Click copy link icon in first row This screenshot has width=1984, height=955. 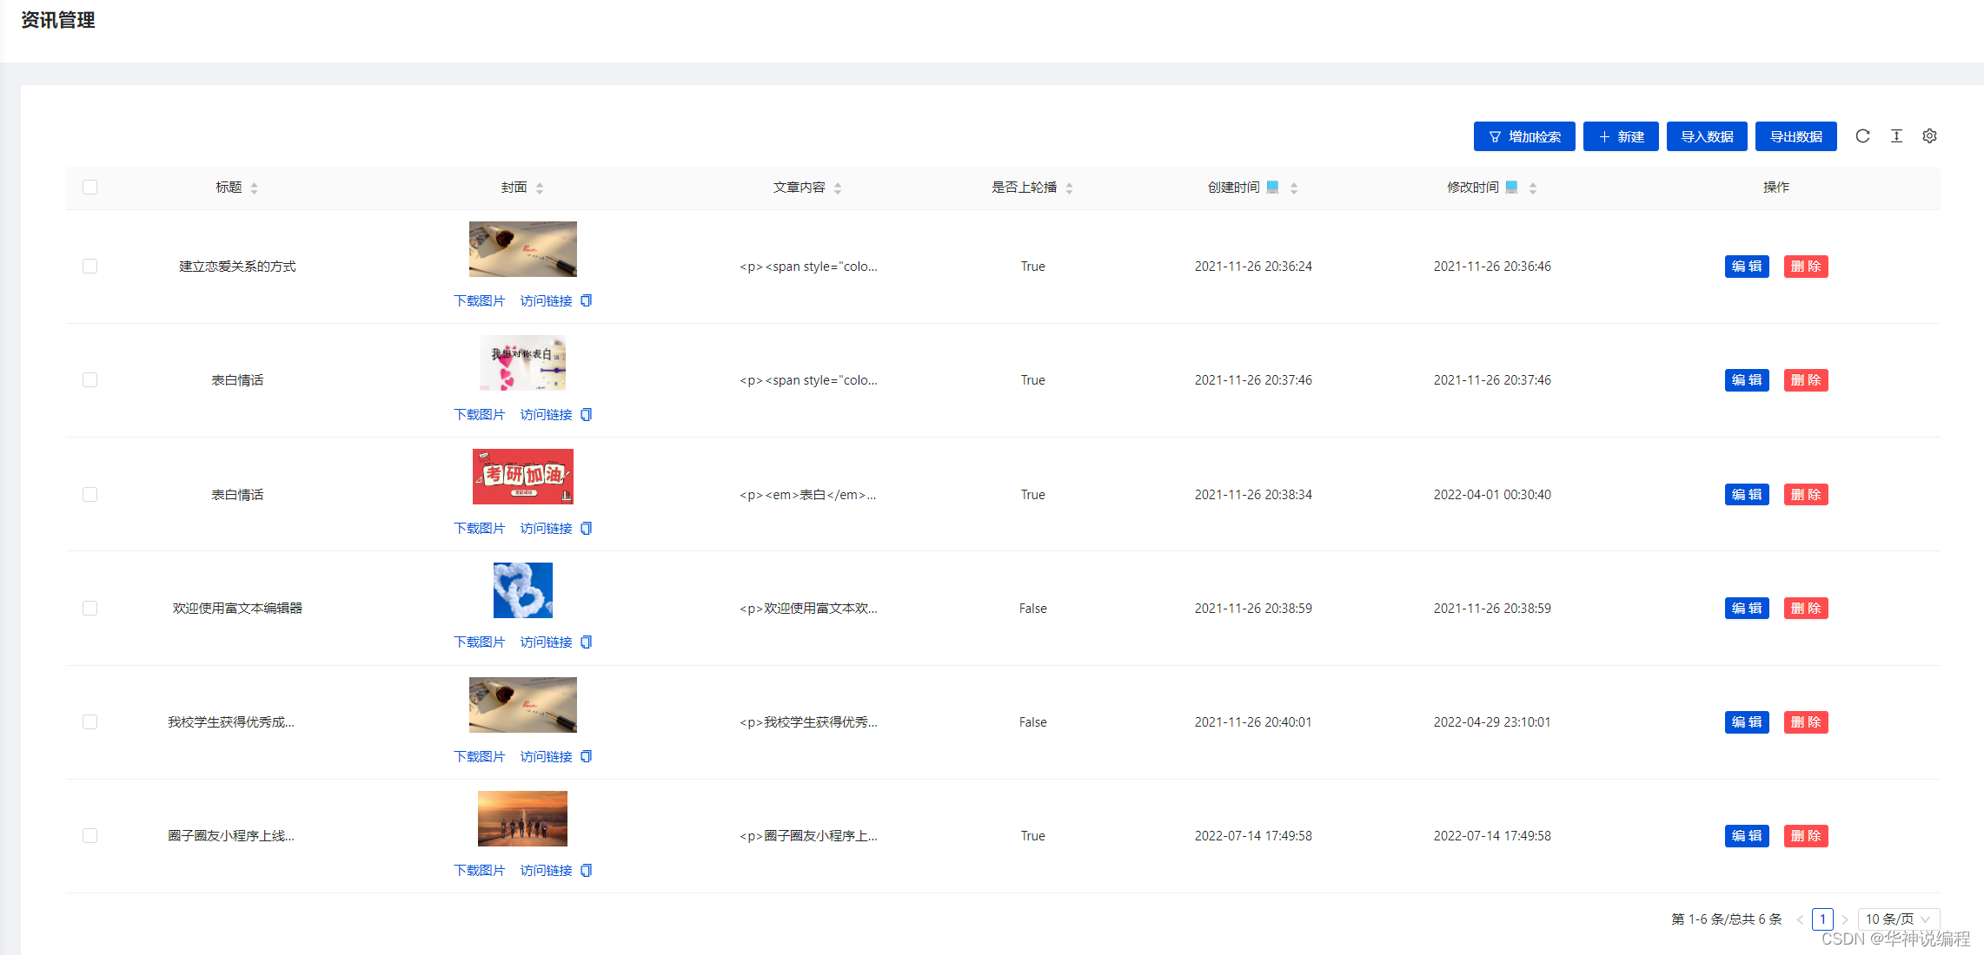587,301
